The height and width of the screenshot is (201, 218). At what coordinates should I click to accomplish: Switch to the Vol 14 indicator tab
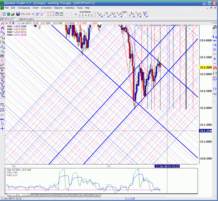(x=50, y=195)
